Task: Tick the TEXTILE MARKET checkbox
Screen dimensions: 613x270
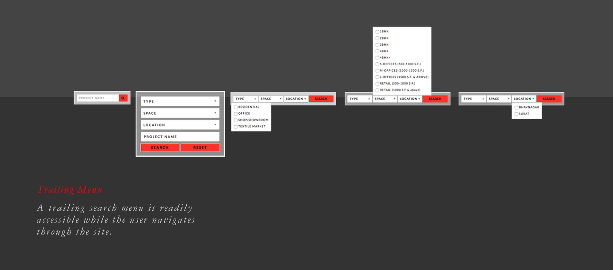Action: coord(236,127)
